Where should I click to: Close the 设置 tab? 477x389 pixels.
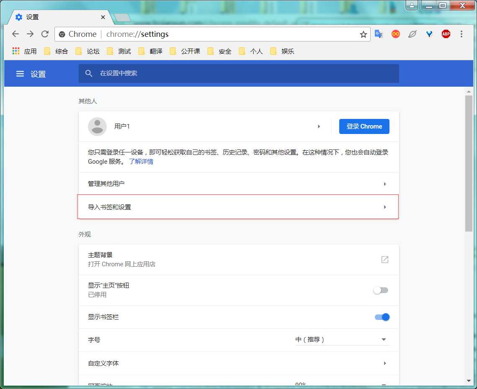pyautogui.click(x=103, y=17)
